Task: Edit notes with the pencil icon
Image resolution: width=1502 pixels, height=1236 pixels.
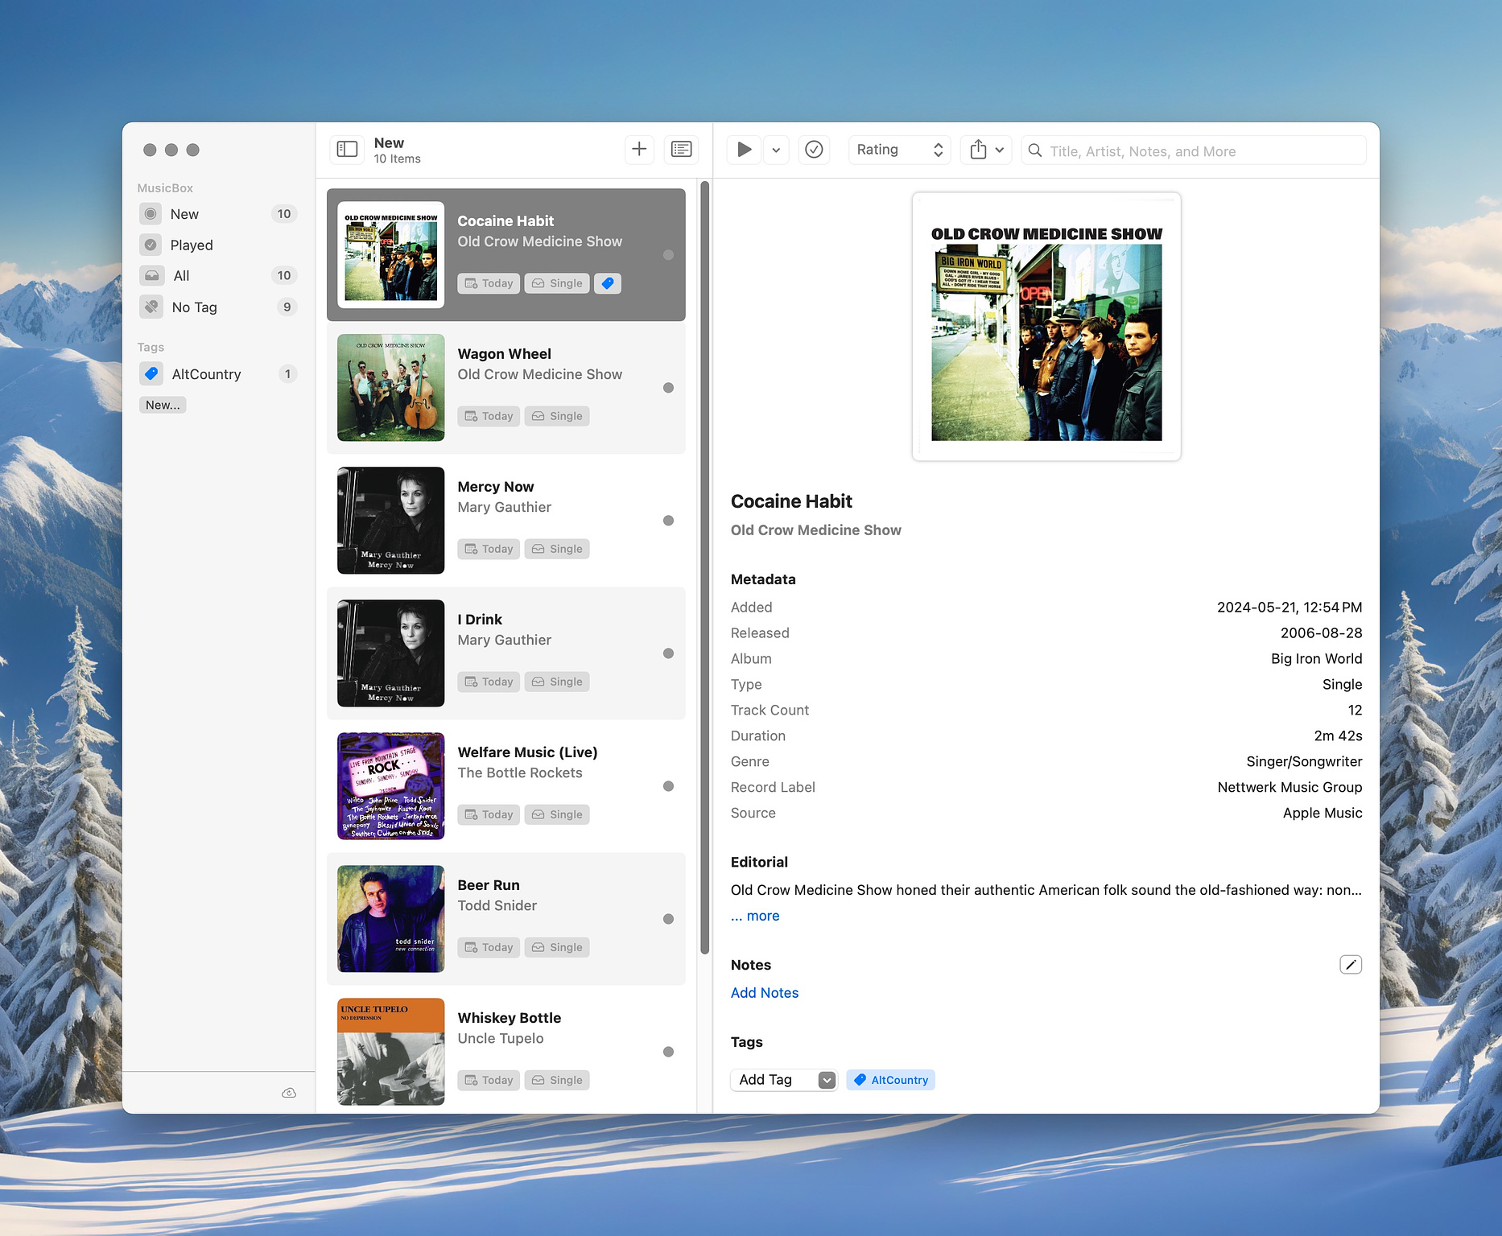Action: pyautogui.click(x=1351, y=964)
